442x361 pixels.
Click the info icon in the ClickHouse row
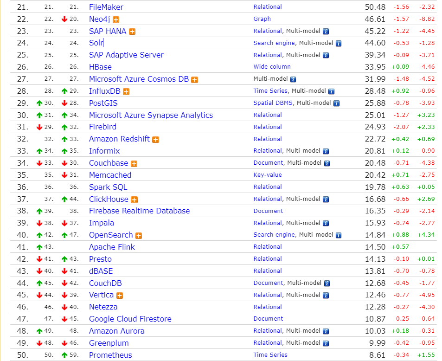[x=326, y=200]
